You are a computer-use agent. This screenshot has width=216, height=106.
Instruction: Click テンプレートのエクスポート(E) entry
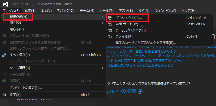53,61
